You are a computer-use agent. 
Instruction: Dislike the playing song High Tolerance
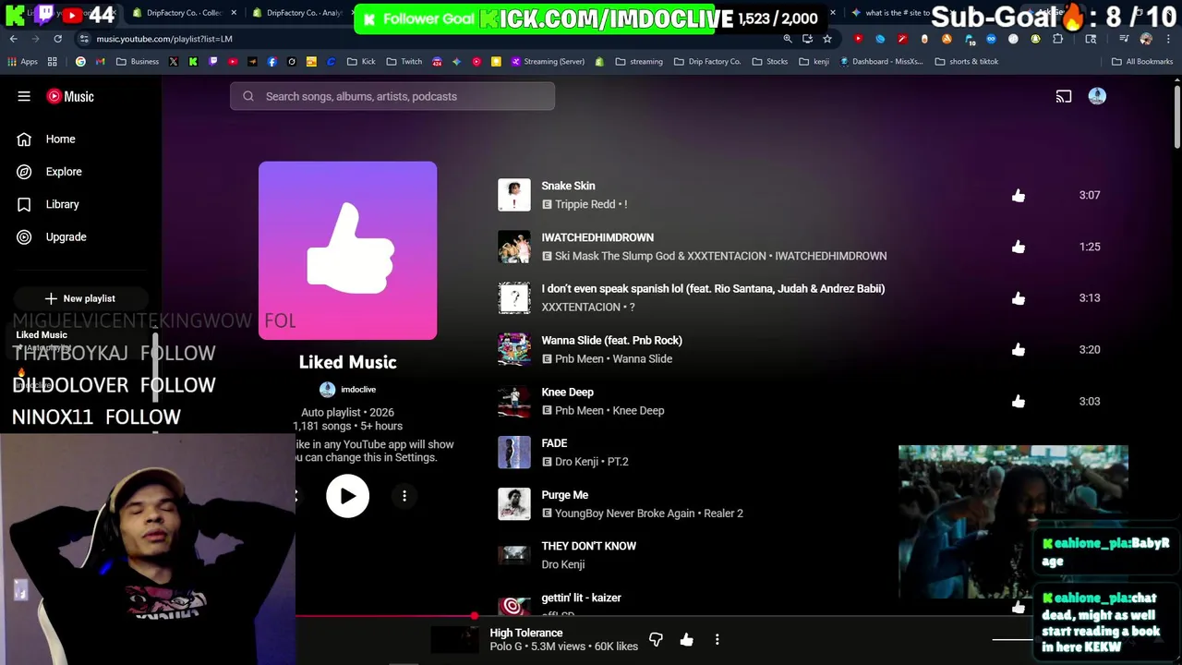(656, 639)
